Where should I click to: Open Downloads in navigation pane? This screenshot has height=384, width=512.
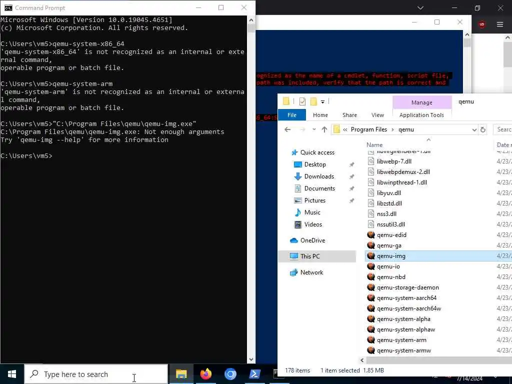319,176
